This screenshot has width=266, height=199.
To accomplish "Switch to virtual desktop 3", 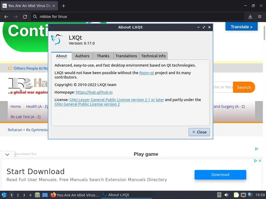I will pyautogui.click(x=24, y=195).
